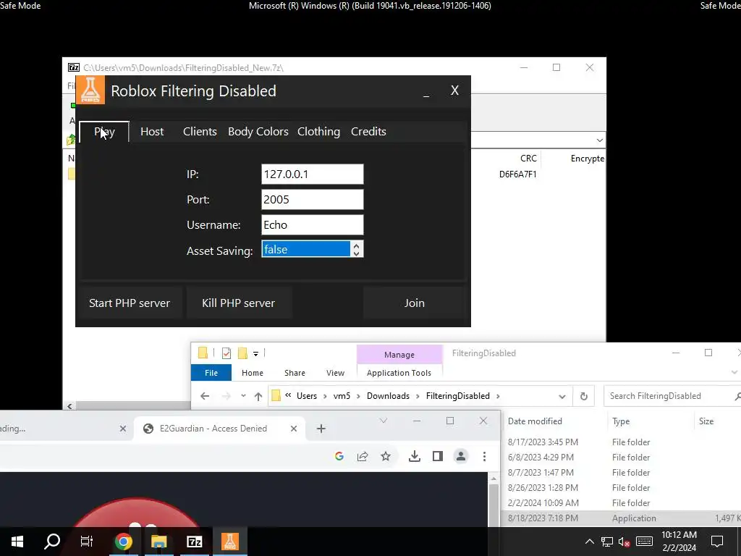
Task: Refresh the FilteringDisabled folder view
Action: (584, 396)
